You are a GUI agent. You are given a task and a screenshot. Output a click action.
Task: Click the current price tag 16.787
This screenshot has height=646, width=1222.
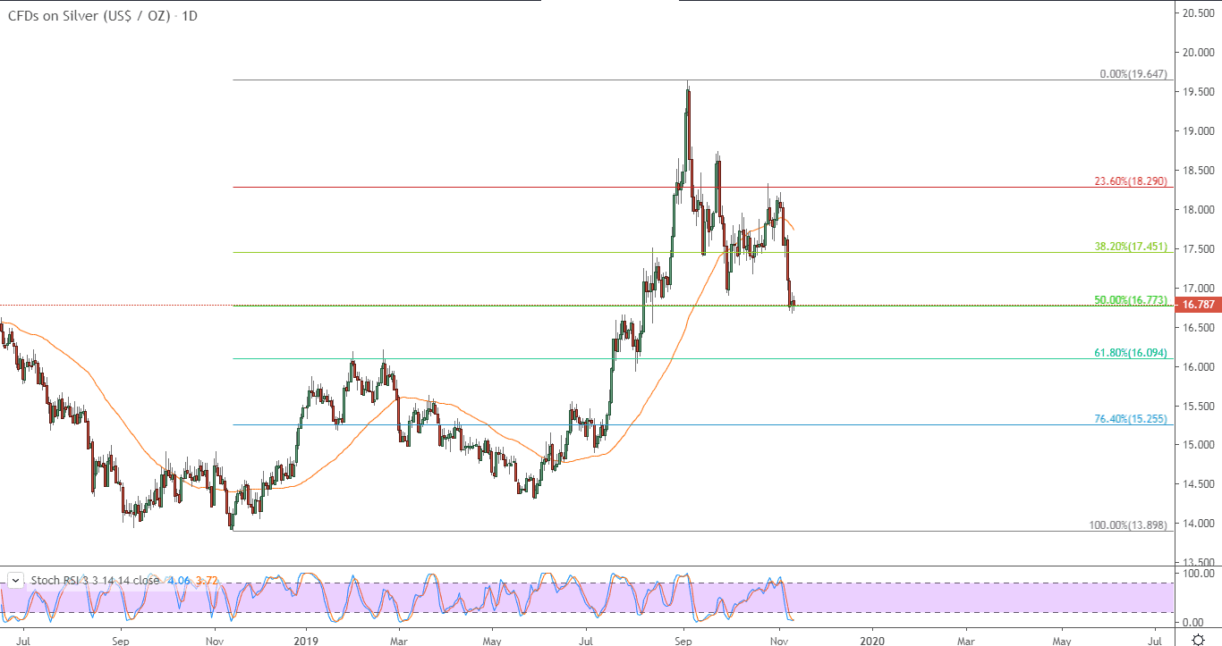tap(1198, 305)
